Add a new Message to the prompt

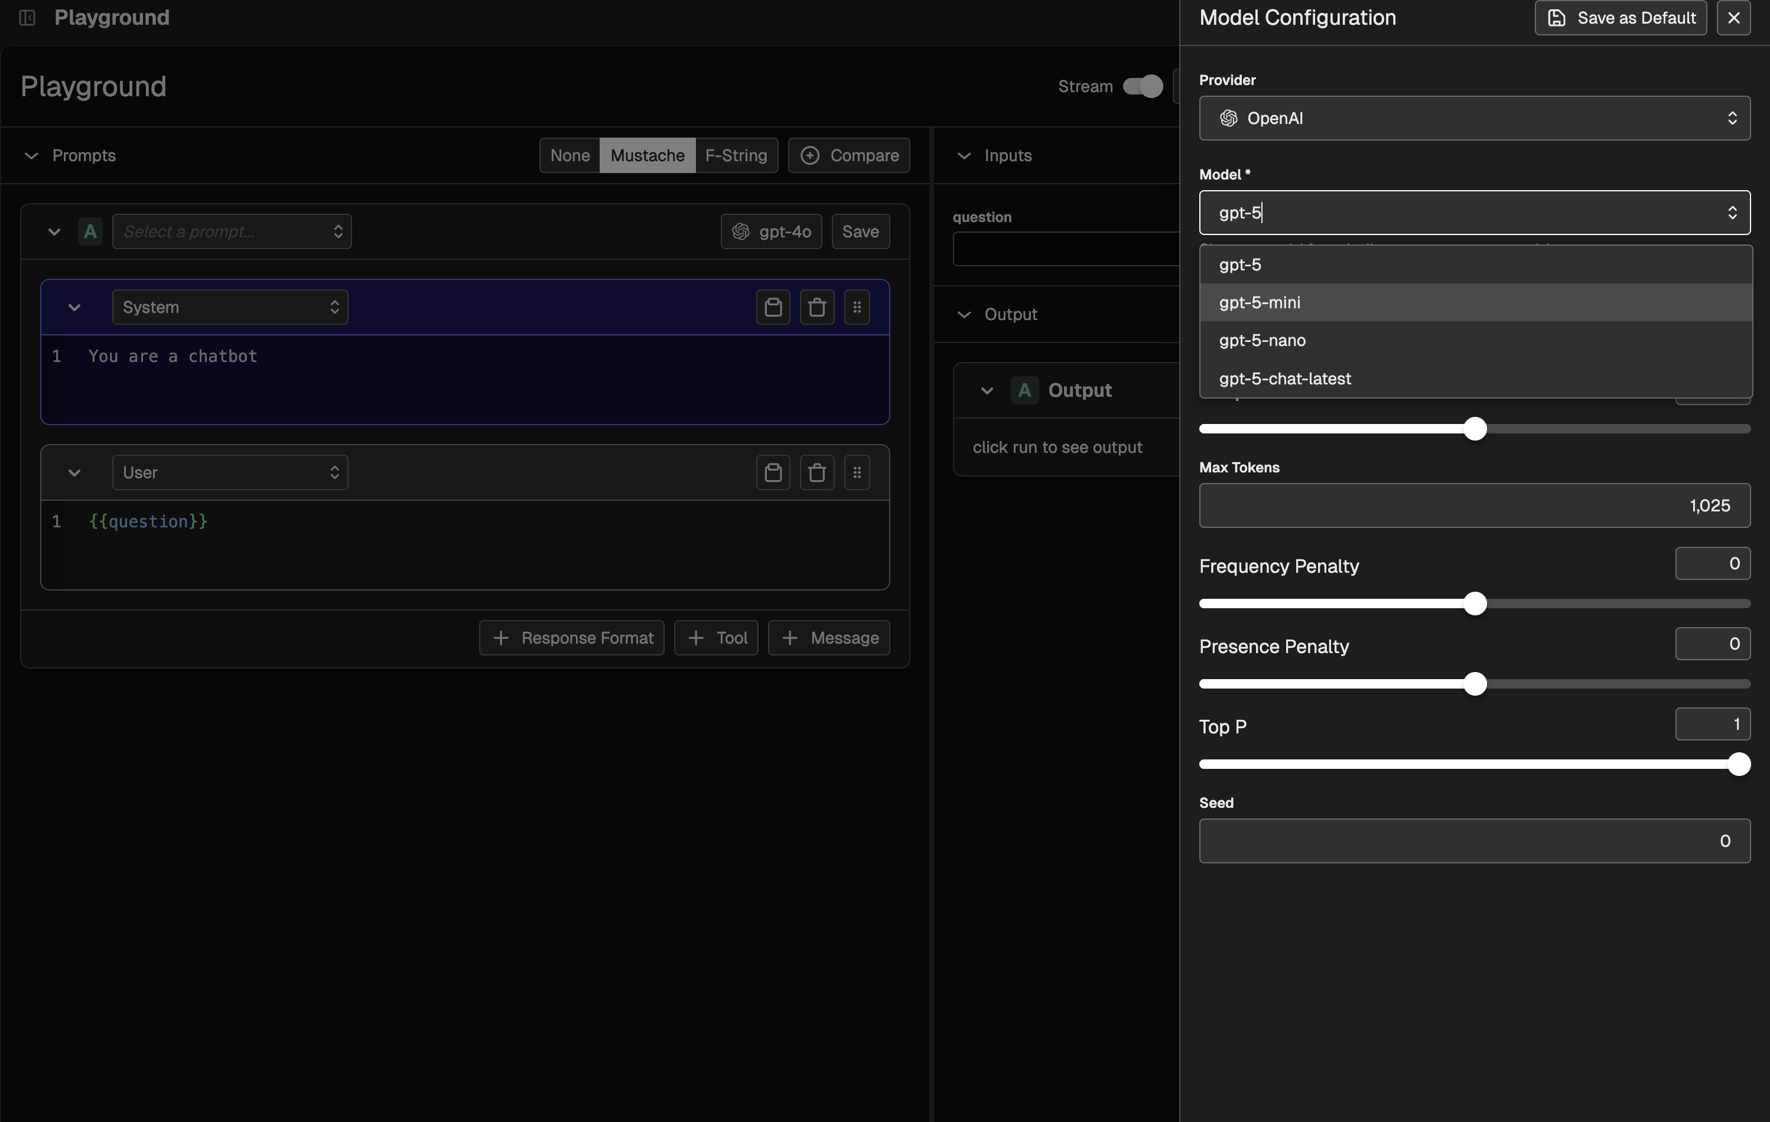click(828, 638)
